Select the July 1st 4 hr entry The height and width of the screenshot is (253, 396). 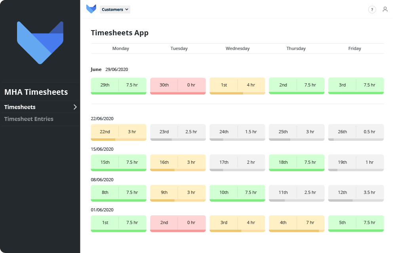click(x=237, y=85)
